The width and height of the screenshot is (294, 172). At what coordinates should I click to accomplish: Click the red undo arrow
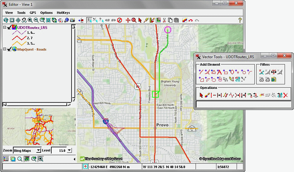(191, 20)
